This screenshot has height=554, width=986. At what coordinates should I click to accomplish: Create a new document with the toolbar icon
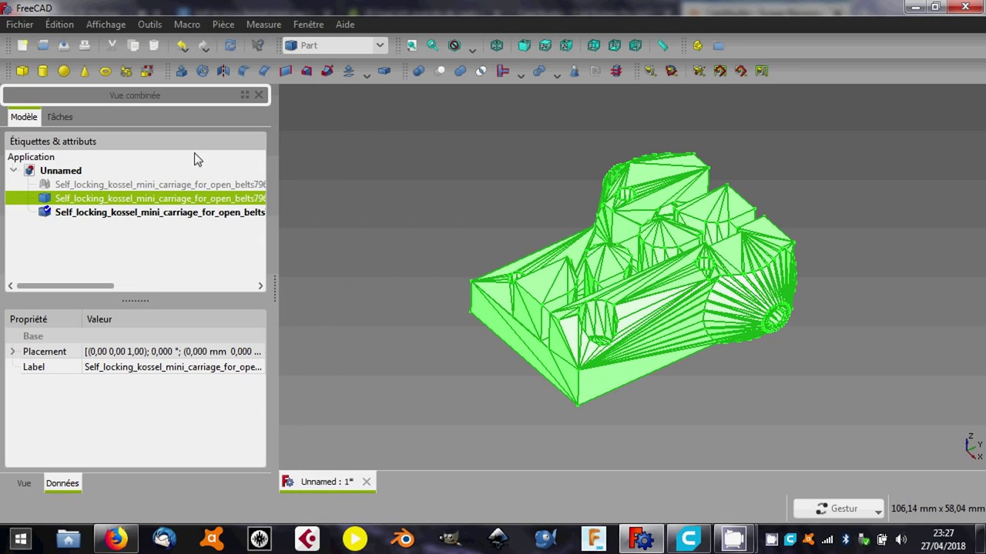(x=22, y=45)
